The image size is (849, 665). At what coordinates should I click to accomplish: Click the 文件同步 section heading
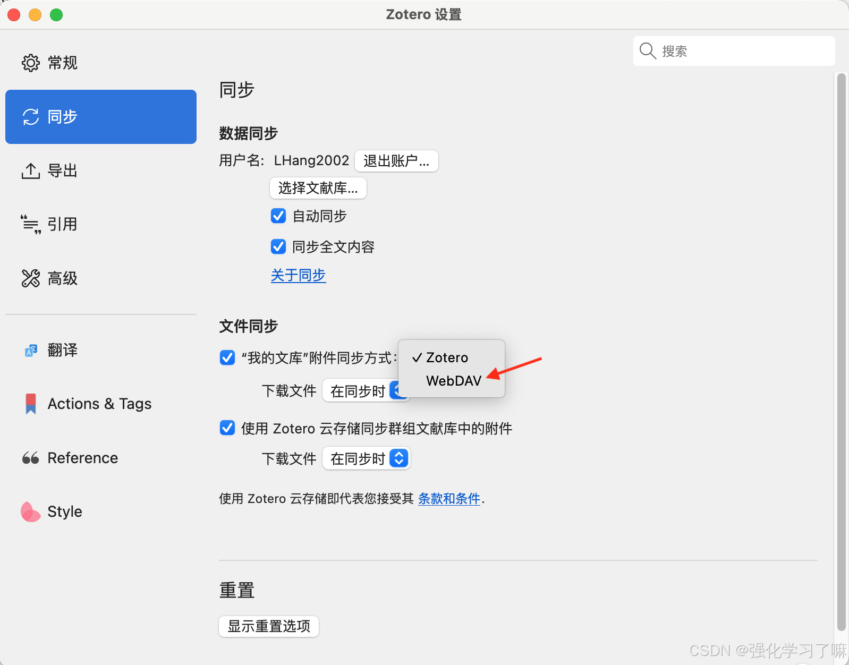(x=249, y=326)
